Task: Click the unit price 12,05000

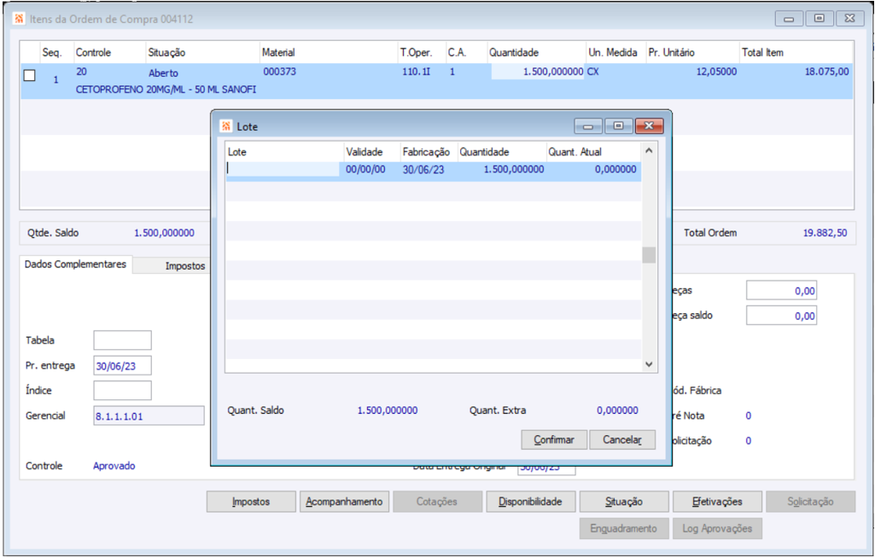Action: [716, 72]
